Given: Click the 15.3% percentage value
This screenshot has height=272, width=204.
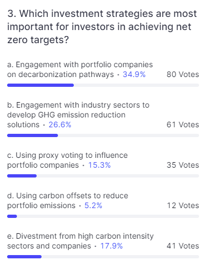Looking at the screenshot, I should pyautogui.click(x=100, y=165).
